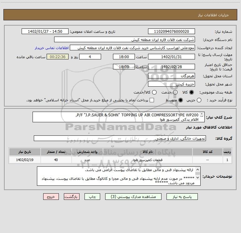The image size is (241, 233).
Task: Click the buyer notes scroll down arrow
Action: 197,177
